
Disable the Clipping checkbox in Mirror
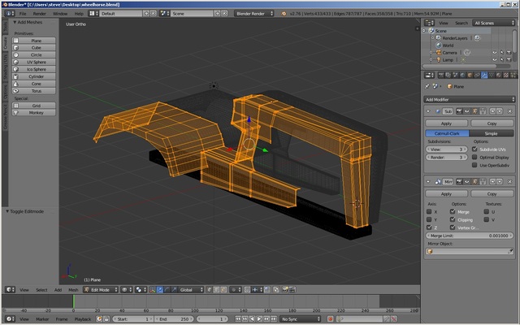click(453, 219)
